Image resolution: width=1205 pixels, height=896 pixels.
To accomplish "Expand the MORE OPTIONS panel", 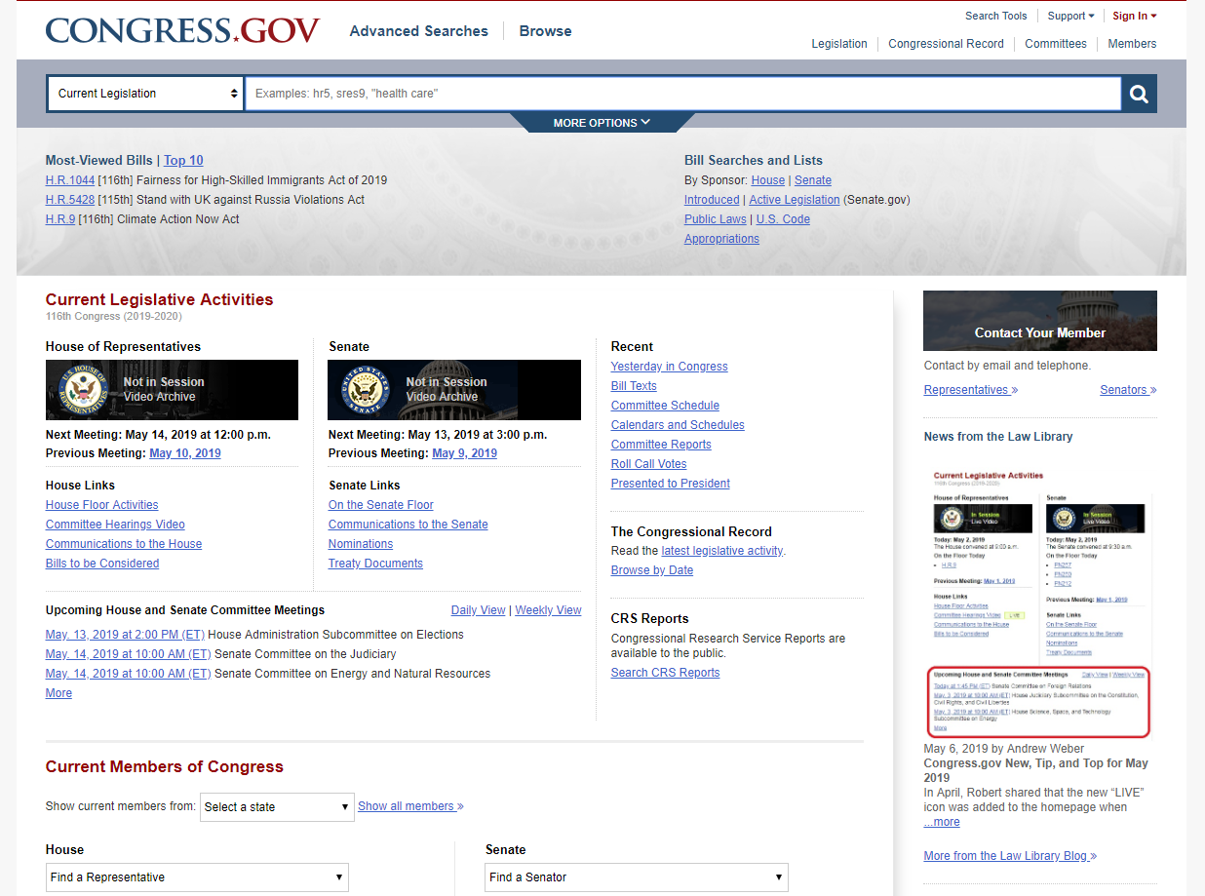I will 601,122.
